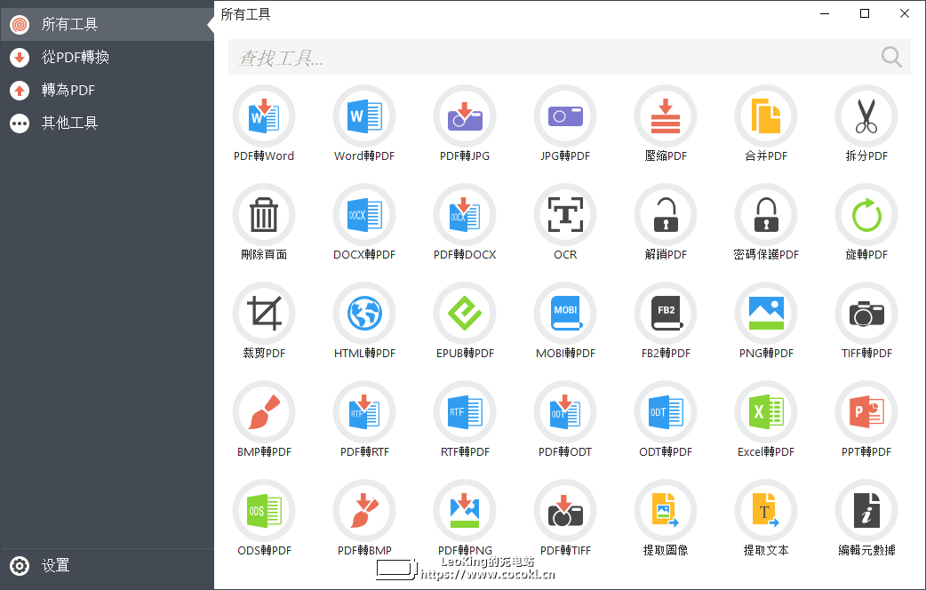Select 密碼保護PDF lock tool
Image resolution: width=926 pixels, height=590 pixels.
click(765, 215)
